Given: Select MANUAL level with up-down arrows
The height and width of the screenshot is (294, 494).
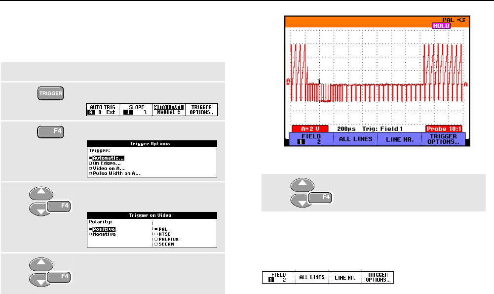Looking at the screenshot, I should [x=169, y=112].
